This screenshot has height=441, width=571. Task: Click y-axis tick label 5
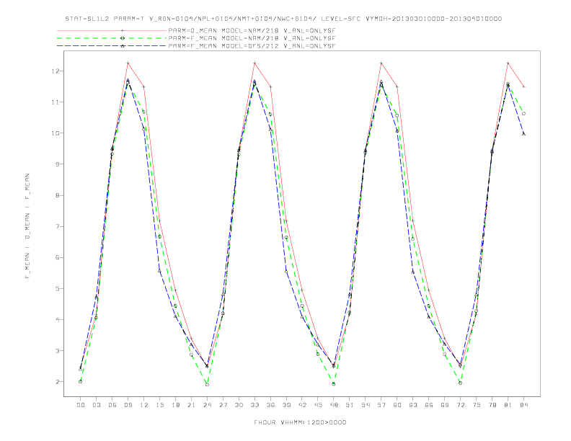[57, 288]
